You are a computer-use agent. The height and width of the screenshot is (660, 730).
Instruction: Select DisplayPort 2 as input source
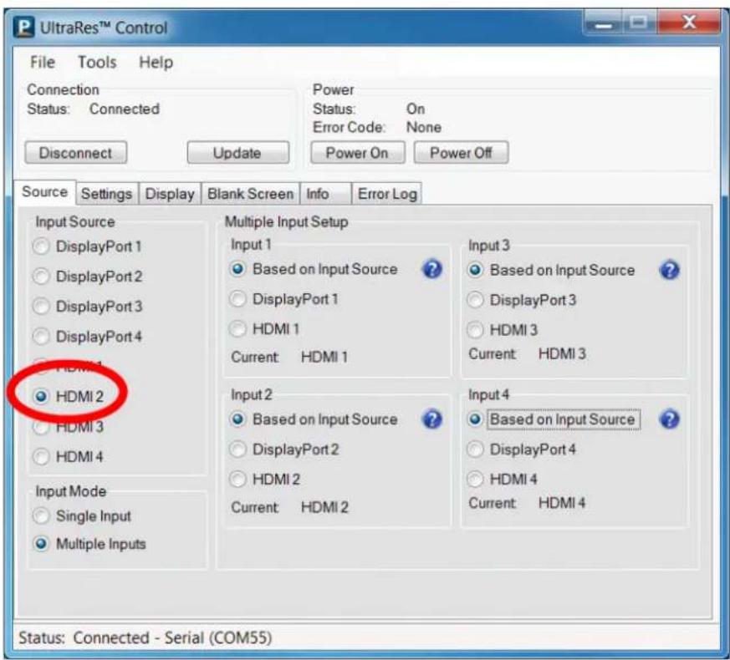coord(87,277)
